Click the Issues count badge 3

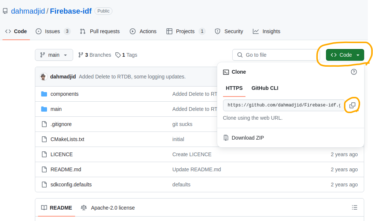[67, 31]
